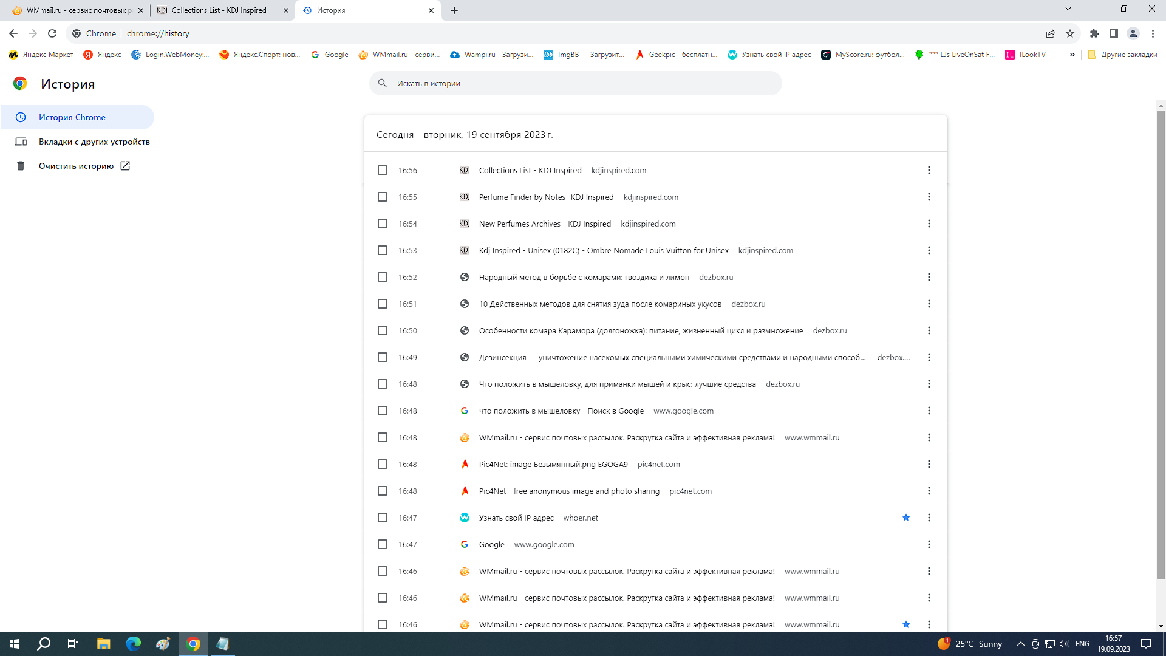Open actions menu for Особенности комара entry
Image resolution: width=1166 pixels, height=656 pixels.
point(929,330)
